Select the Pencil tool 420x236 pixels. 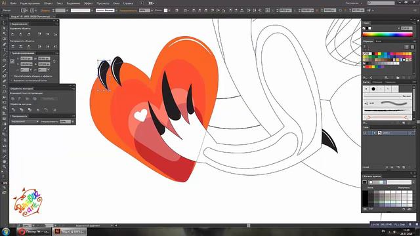(4, 71)
